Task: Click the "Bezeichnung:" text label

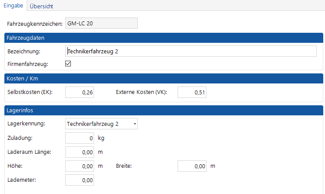Action: tap(24, 52)
